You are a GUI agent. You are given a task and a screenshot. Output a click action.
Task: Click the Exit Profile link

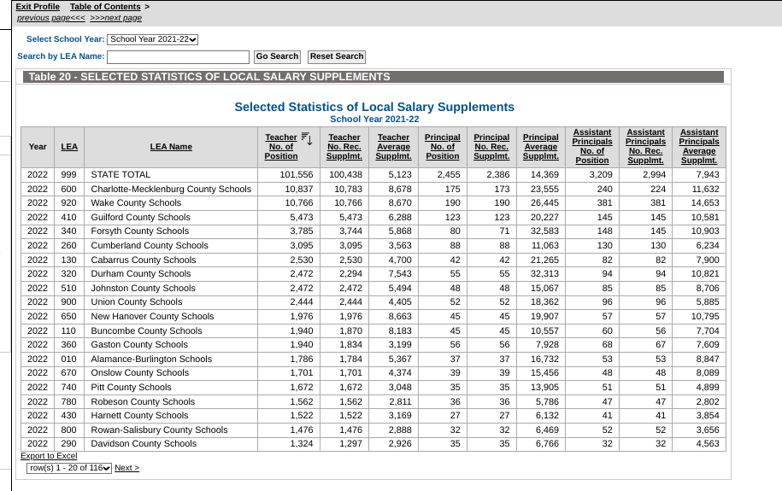pos(38,7)
